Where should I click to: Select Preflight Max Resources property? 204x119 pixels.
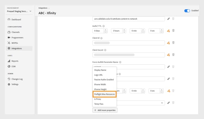105,94
